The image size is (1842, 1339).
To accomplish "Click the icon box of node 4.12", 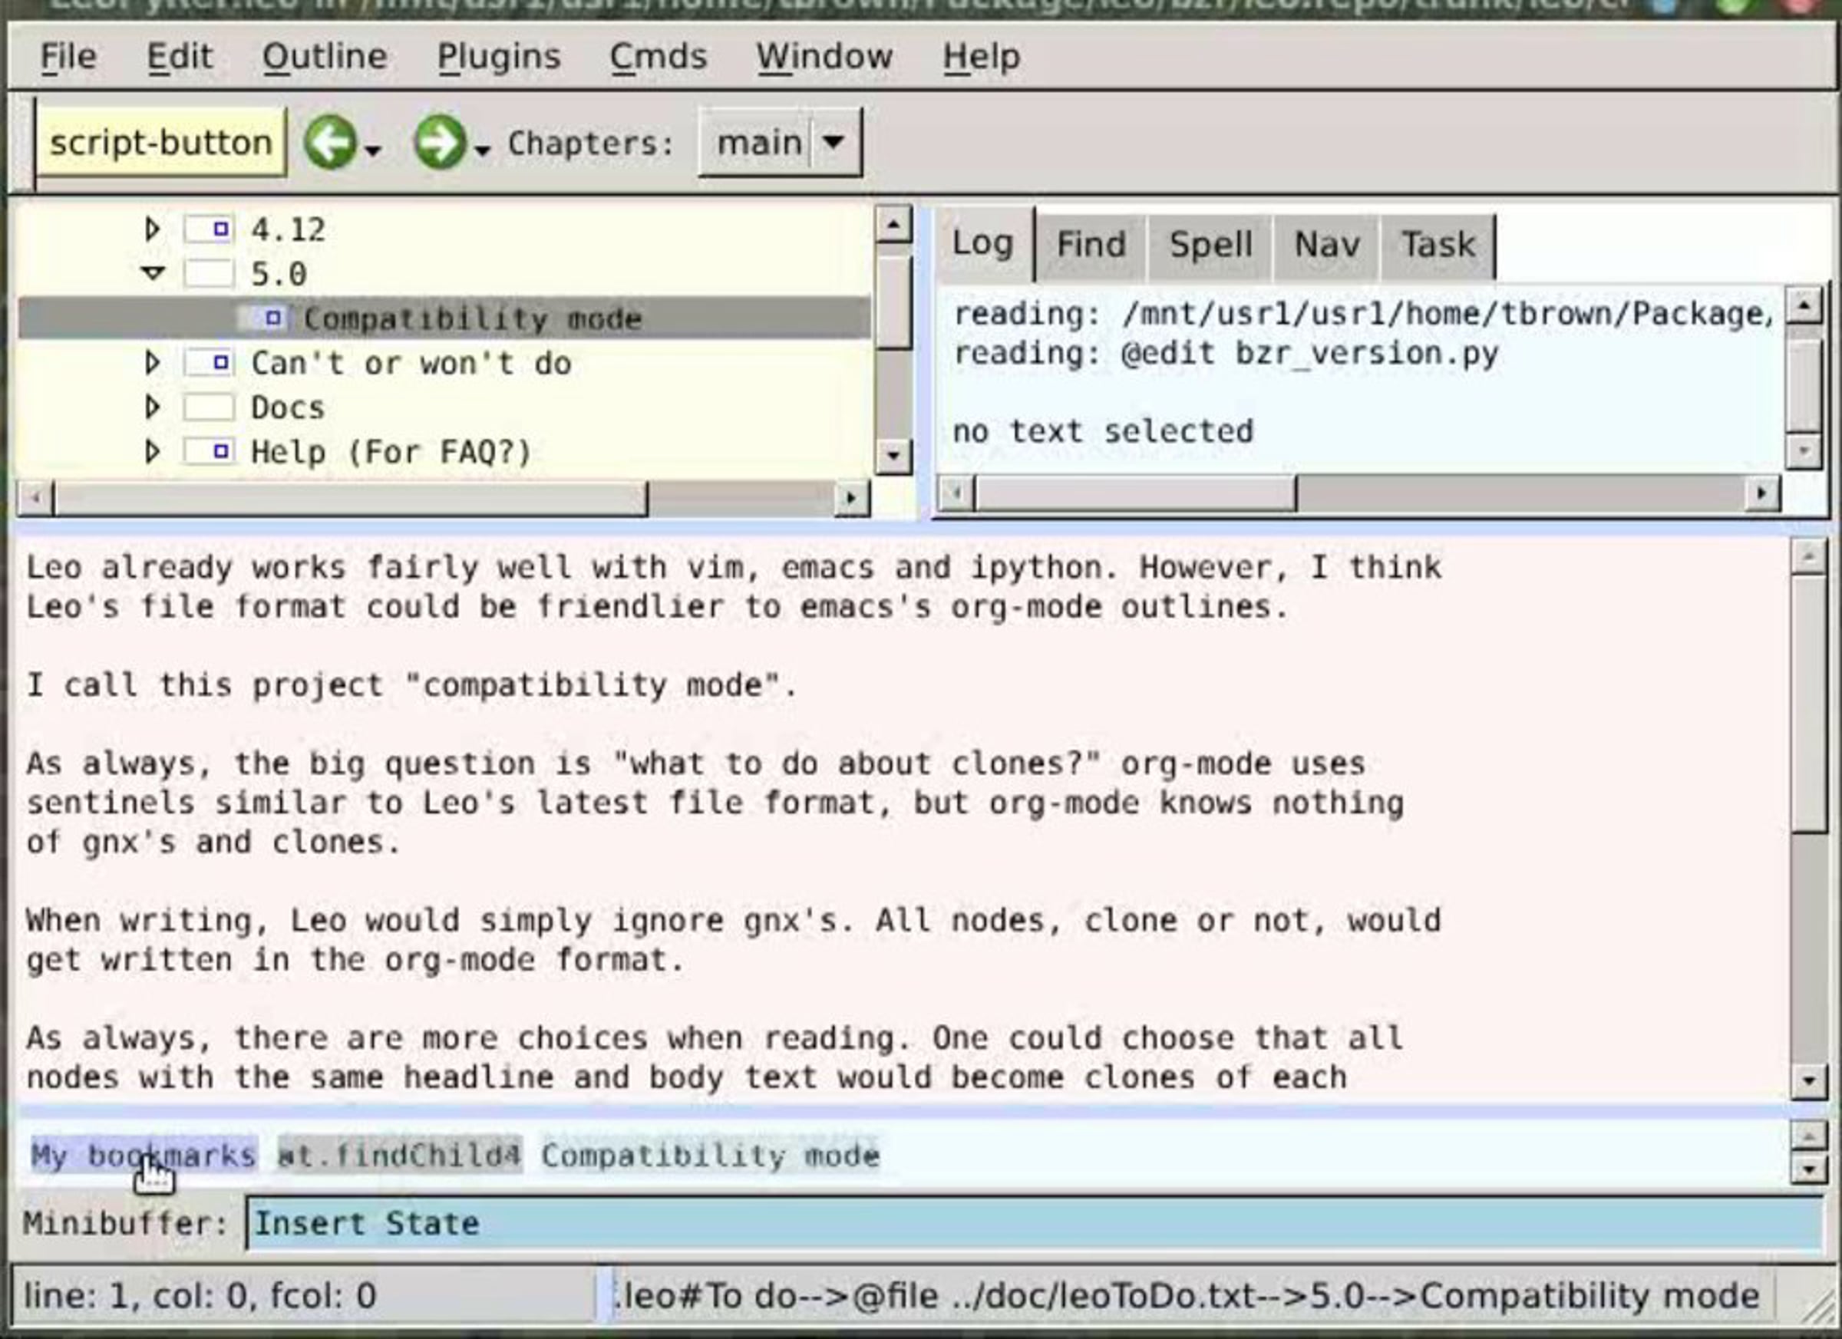I will 210,229.
